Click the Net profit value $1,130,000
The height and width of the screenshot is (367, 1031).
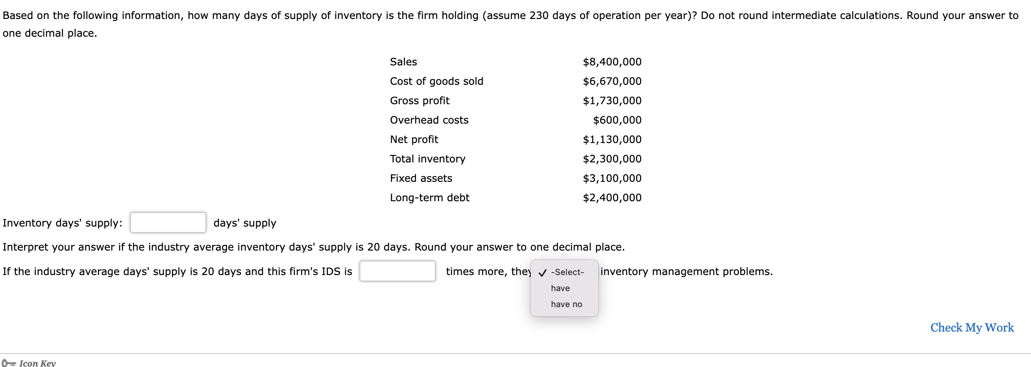pos(611,139)
